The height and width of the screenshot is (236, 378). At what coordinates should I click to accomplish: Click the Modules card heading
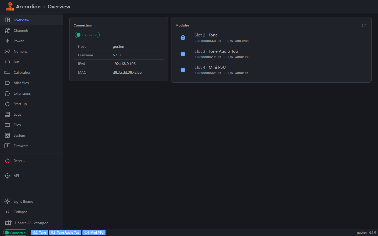pyautogui.click(x=182, y=25)
